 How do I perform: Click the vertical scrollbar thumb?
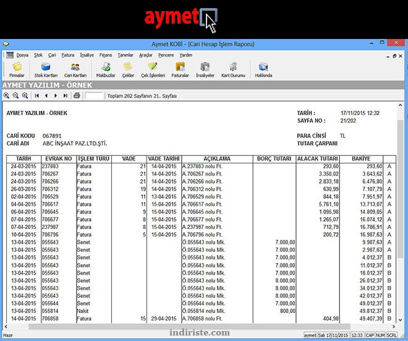point(400,189)
